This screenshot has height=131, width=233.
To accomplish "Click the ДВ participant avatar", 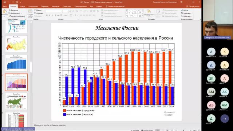I will tap(211, 105).
